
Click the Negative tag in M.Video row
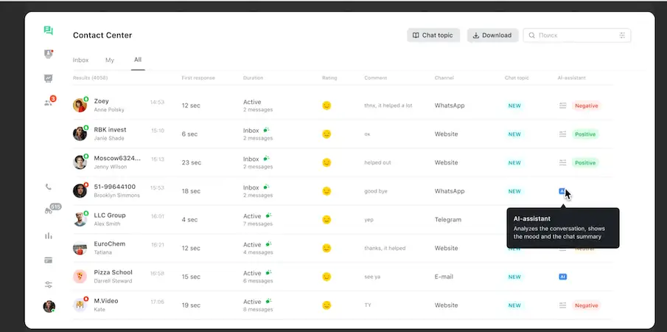586,305
